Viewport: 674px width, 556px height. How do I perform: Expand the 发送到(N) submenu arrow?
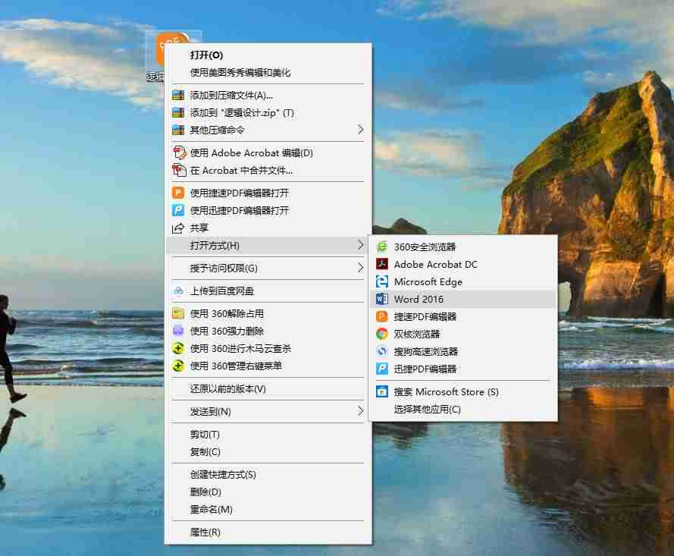[360, 411]
